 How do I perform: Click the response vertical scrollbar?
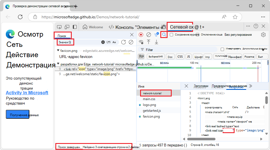pyautogui.click(x=266, y=100)
